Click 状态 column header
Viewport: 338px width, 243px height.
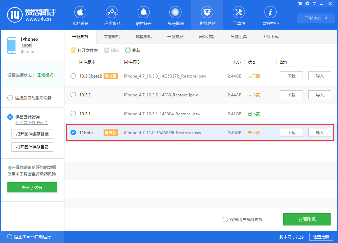(x=252, y=62)
